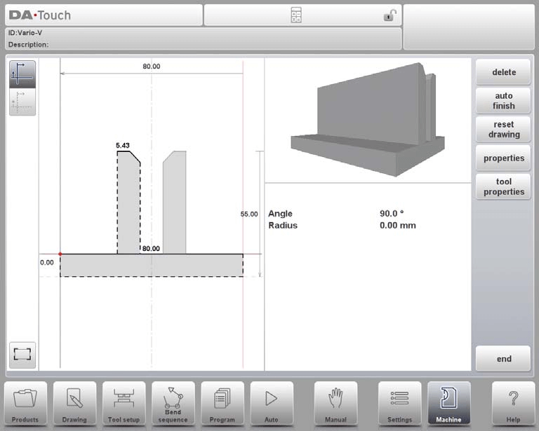Screen dimensions: 539x431
Task: Open the Drawing mode button
Action: [x=74, y=404]
